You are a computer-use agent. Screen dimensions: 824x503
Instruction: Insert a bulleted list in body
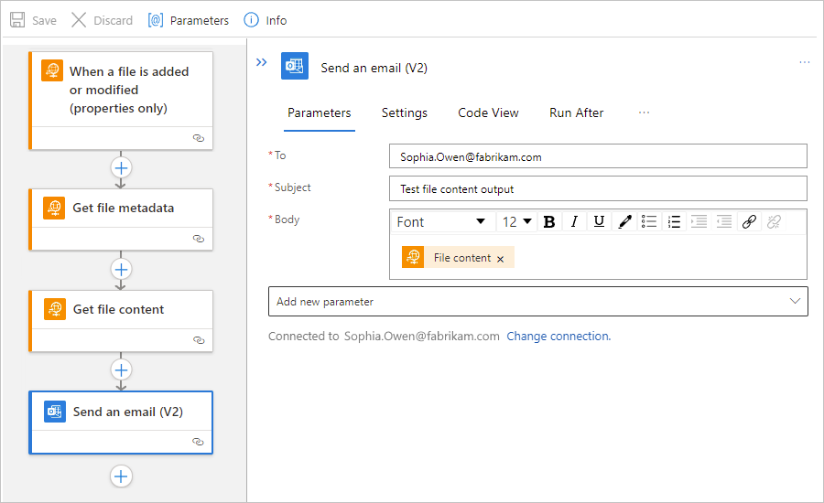pyautogui.click(x=649, y=221)
